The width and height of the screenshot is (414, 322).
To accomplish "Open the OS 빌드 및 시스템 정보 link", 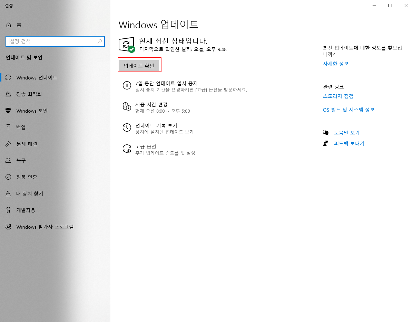I will [x=349, y=110].
